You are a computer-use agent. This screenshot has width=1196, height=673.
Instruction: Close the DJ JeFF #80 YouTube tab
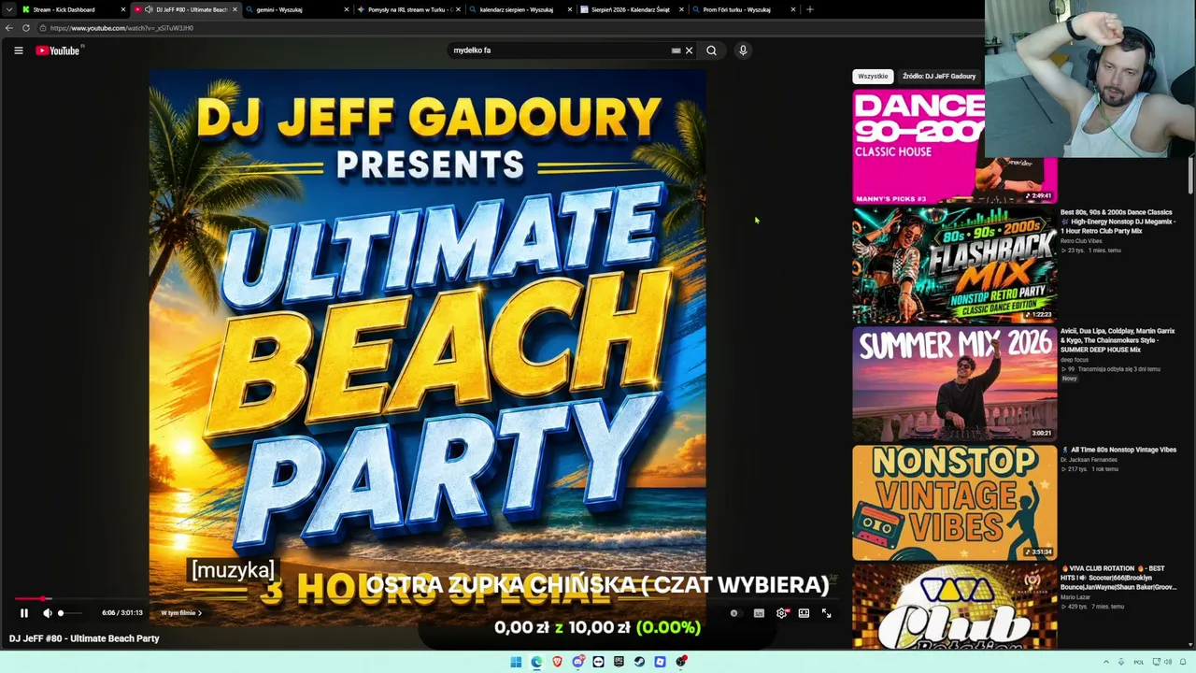pyautogui.click(x=235, y=9)
